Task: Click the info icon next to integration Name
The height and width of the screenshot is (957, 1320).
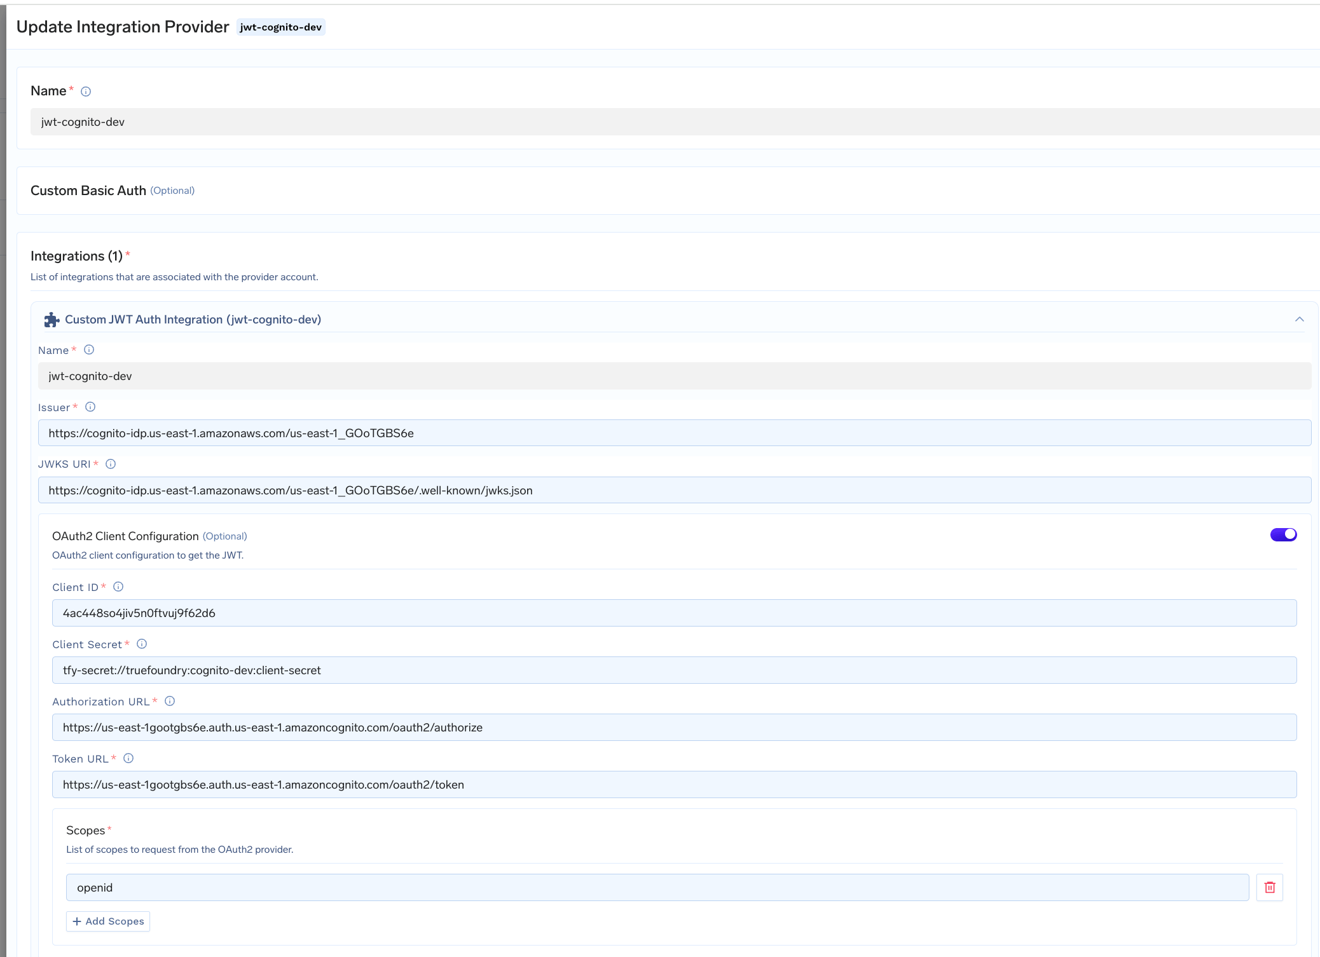Action: pyautogui.click(x=89, y=350)
